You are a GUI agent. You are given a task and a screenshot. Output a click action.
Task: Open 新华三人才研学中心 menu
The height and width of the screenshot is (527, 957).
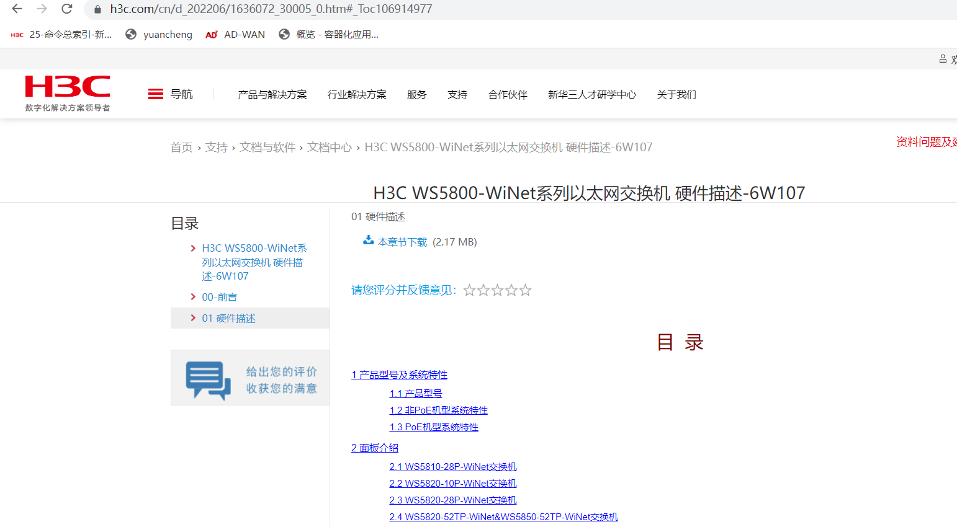pos(592,95)
